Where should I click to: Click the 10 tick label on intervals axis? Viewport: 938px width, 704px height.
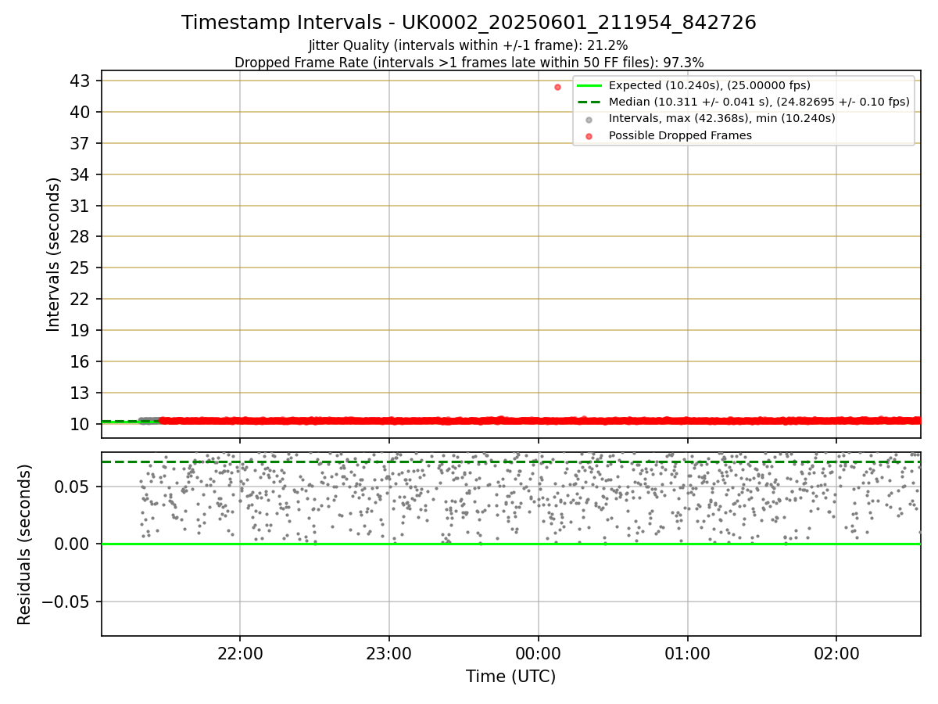pos(81,424)
